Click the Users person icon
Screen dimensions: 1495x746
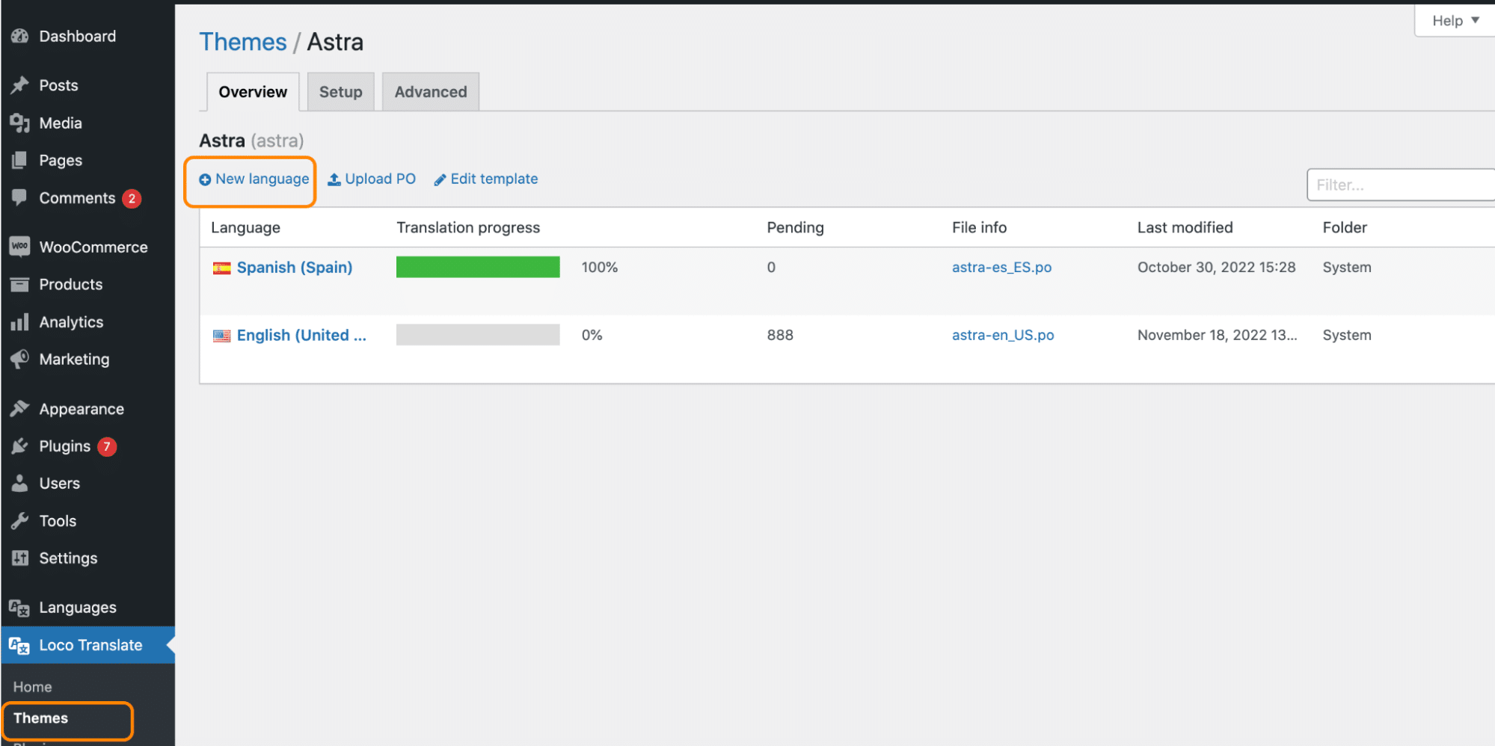(20, 483)
